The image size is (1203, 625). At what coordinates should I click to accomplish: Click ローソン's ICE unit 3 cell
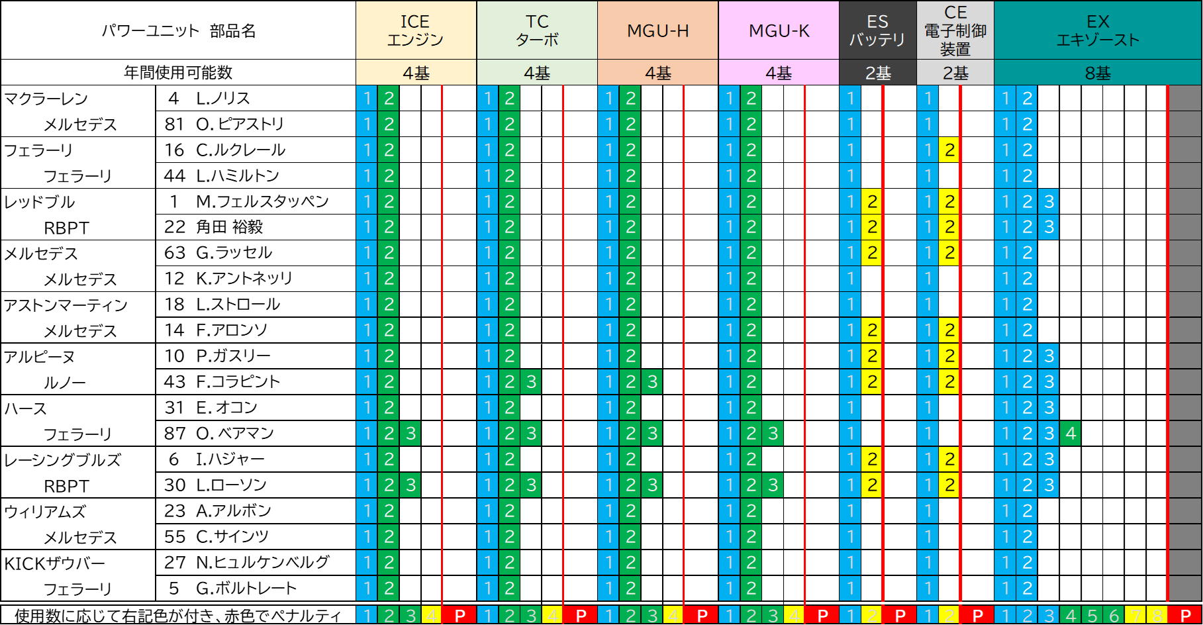point(410,485)
